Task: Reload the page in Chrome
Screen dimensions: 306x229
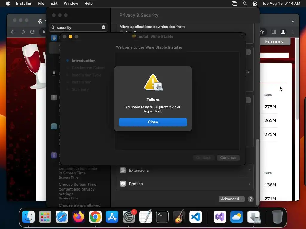Action: point(32,32)
